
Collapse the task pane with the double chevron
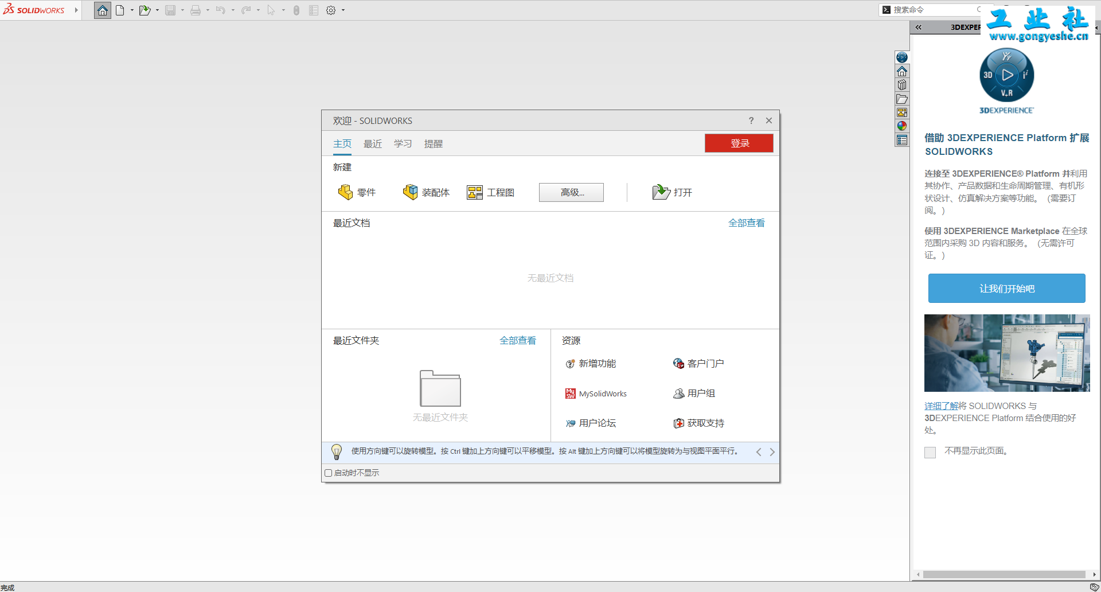click(x=919, y=27)
